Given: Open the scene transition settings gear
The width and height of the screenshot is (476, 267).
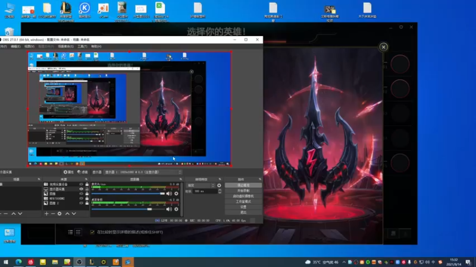Looking at the screenshot, I should [219, 185].
